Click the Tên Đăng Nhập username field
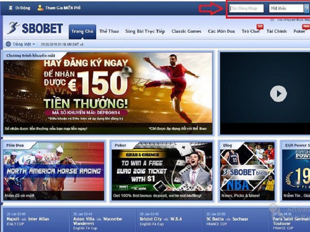 tap(247, 8)
